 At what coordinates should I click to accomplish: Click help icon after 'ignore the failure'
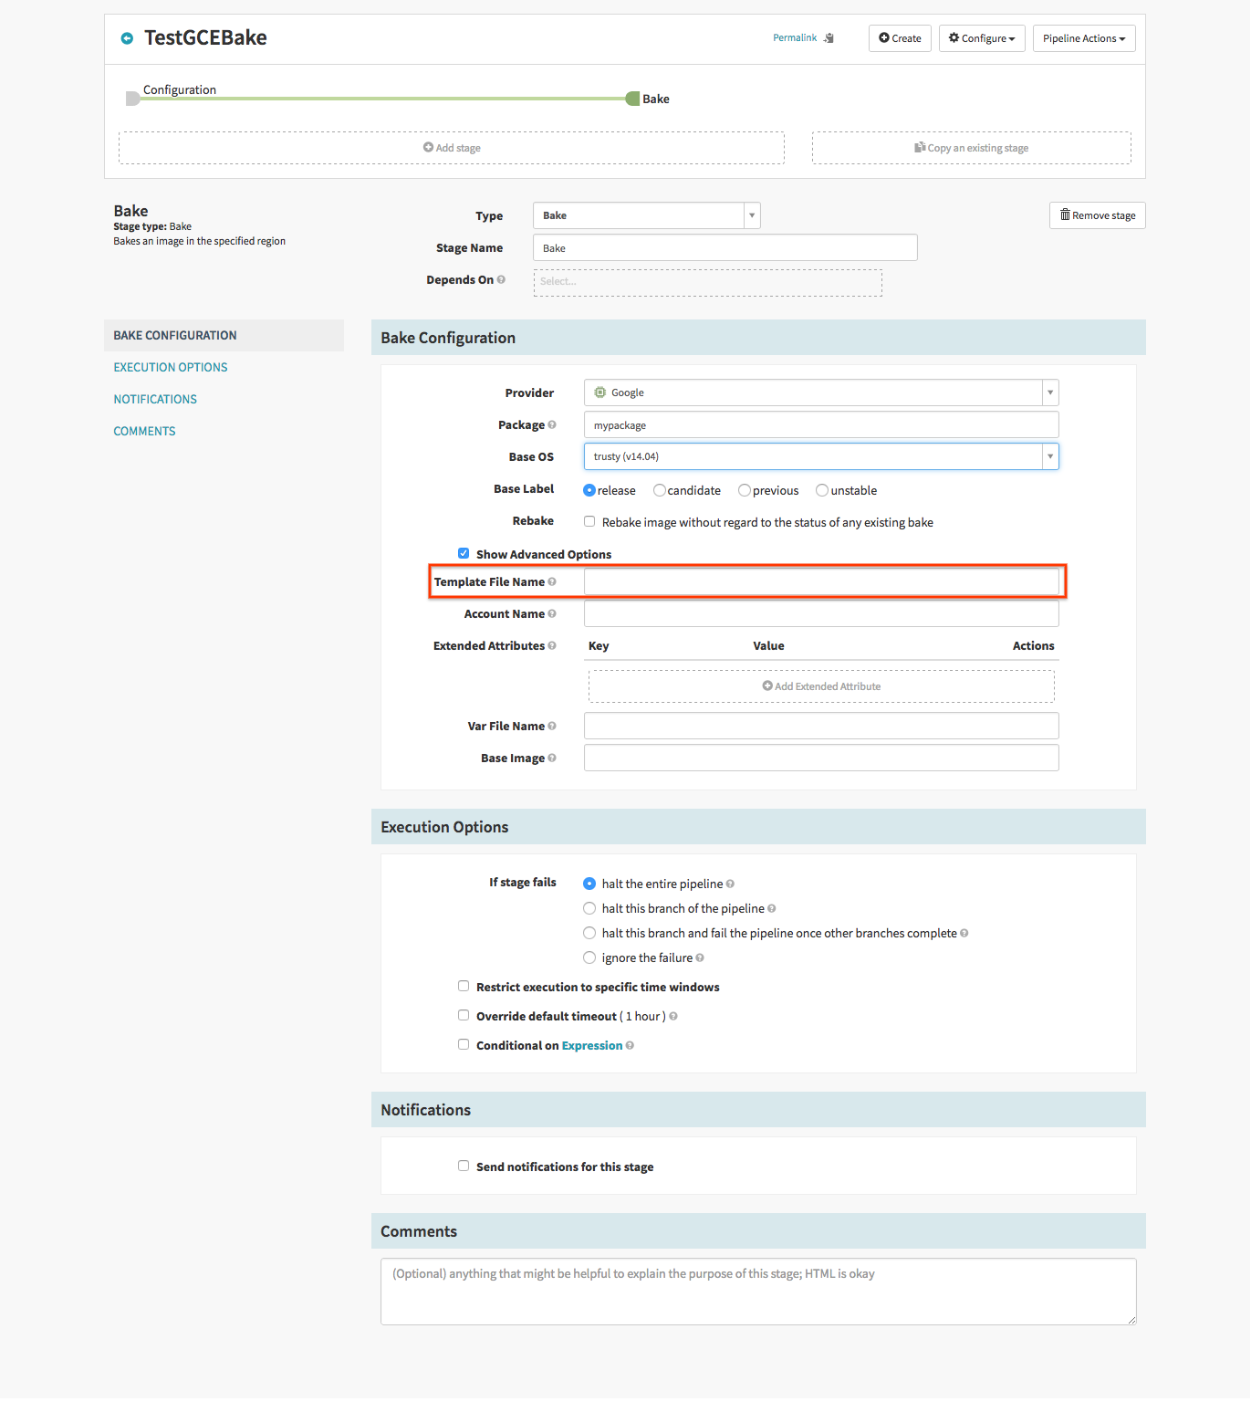[x=700, y=957]
